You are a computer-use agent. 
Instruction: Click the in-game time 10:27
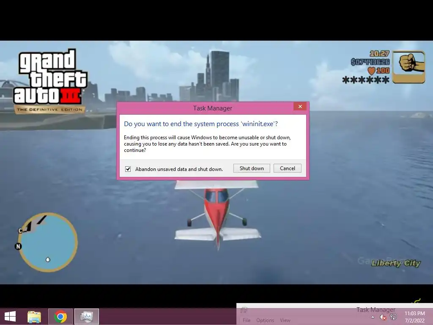(379, 54)
